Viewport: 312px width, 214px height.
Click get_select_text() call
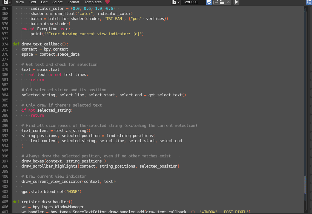tap(167, 95)
